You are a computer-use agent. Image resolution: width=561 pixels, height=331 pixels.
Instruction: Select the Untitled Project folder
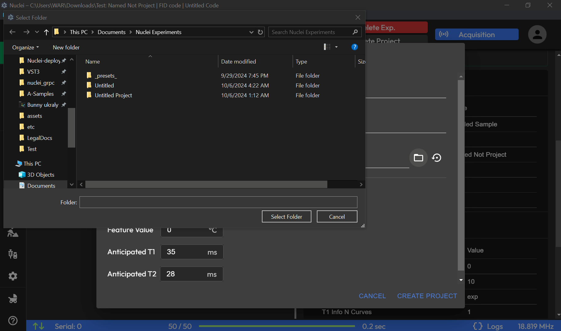coord(113,95)
